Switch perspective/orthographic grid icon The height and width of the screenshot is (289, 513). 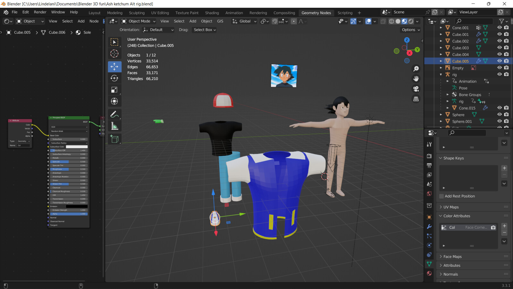tap(416, 99)
